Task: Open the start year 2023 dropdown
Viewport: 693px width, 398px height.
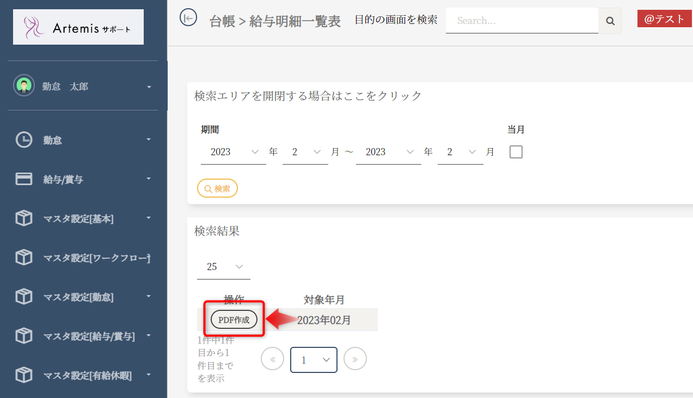Action: [x=233, y=152]
